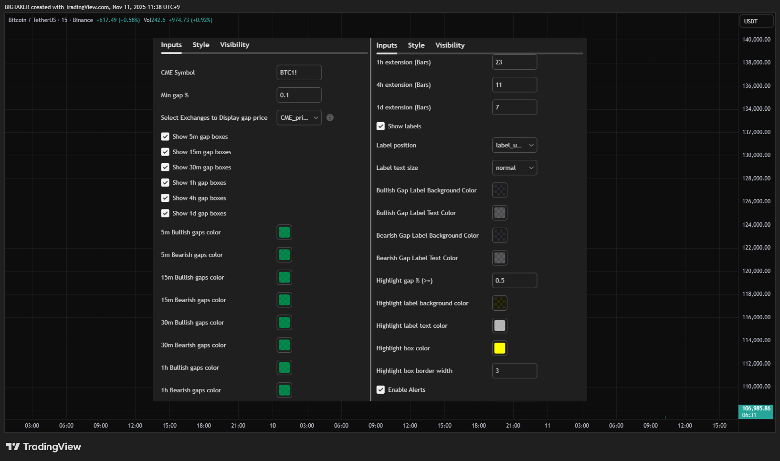Toggle the Show labels checkbox
780x461 pixels.
tap(380, 126)
